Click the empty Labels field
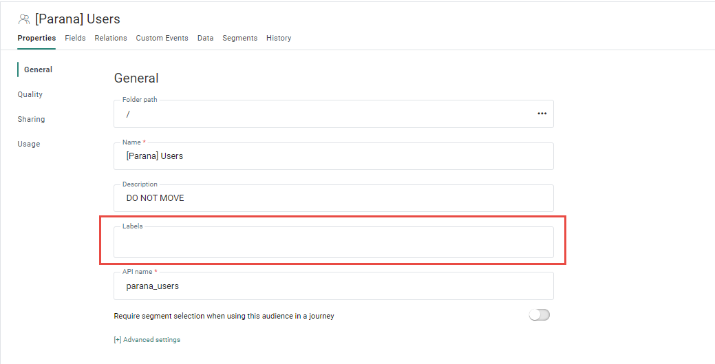This screenshot has height=364, width=715. tap(333, 243)
